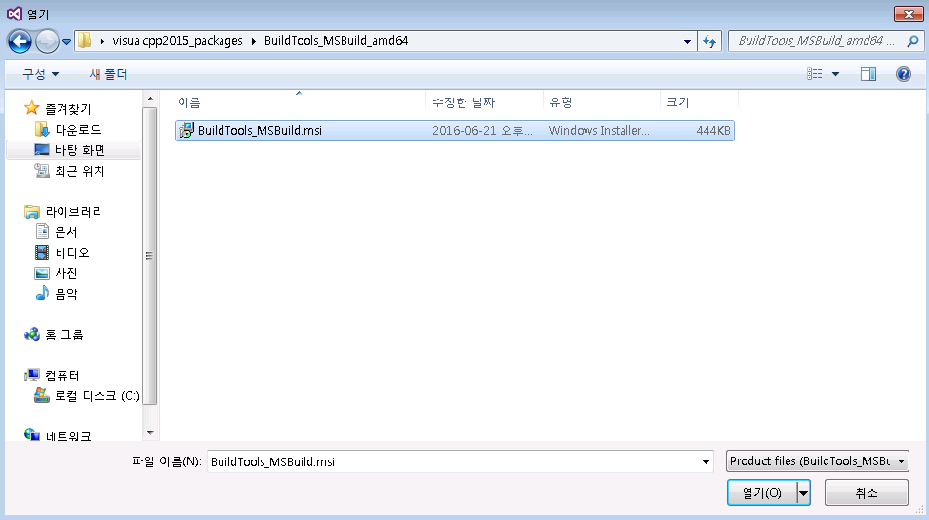The width and height of the screenshot is (929, 520).
Task: Open the file name dropdown arrow
Action: tap(706, 462)
